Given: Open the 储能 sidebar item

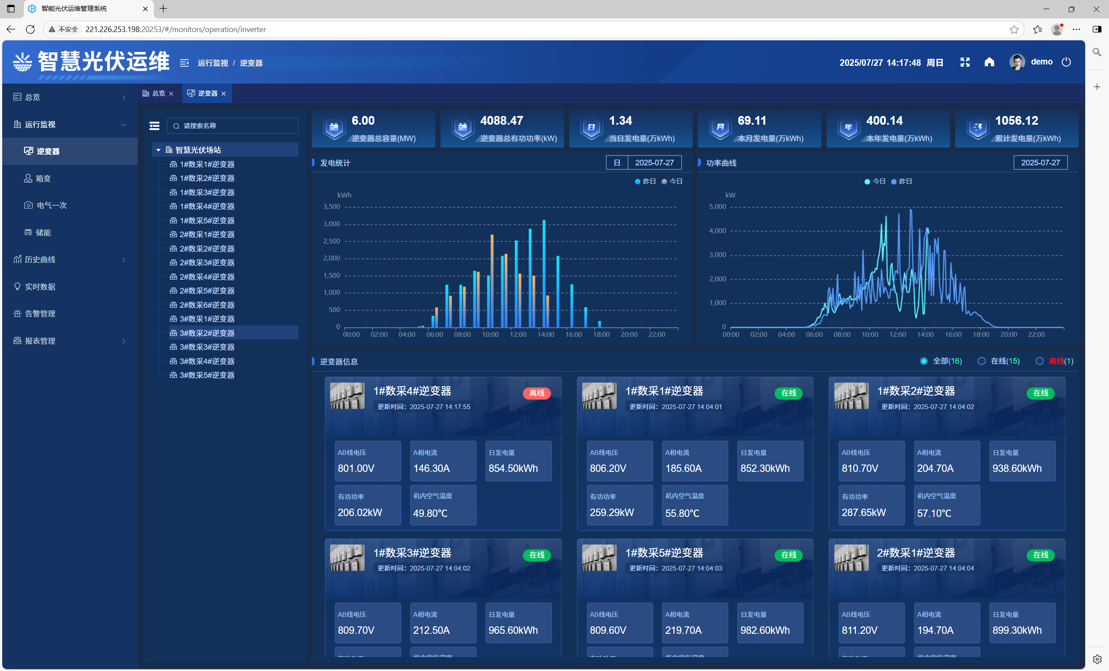Looking at the screenshot, I should 44,232.
